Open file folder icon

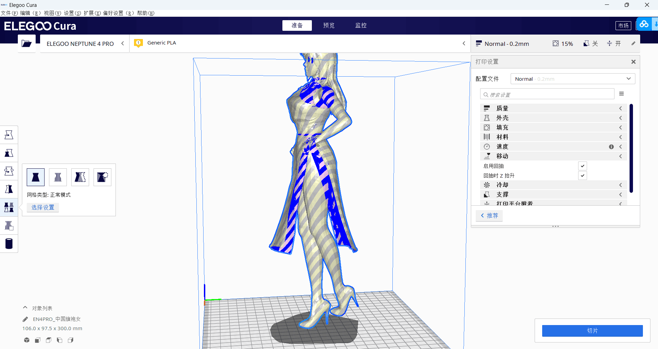click(x=26, y=43)
